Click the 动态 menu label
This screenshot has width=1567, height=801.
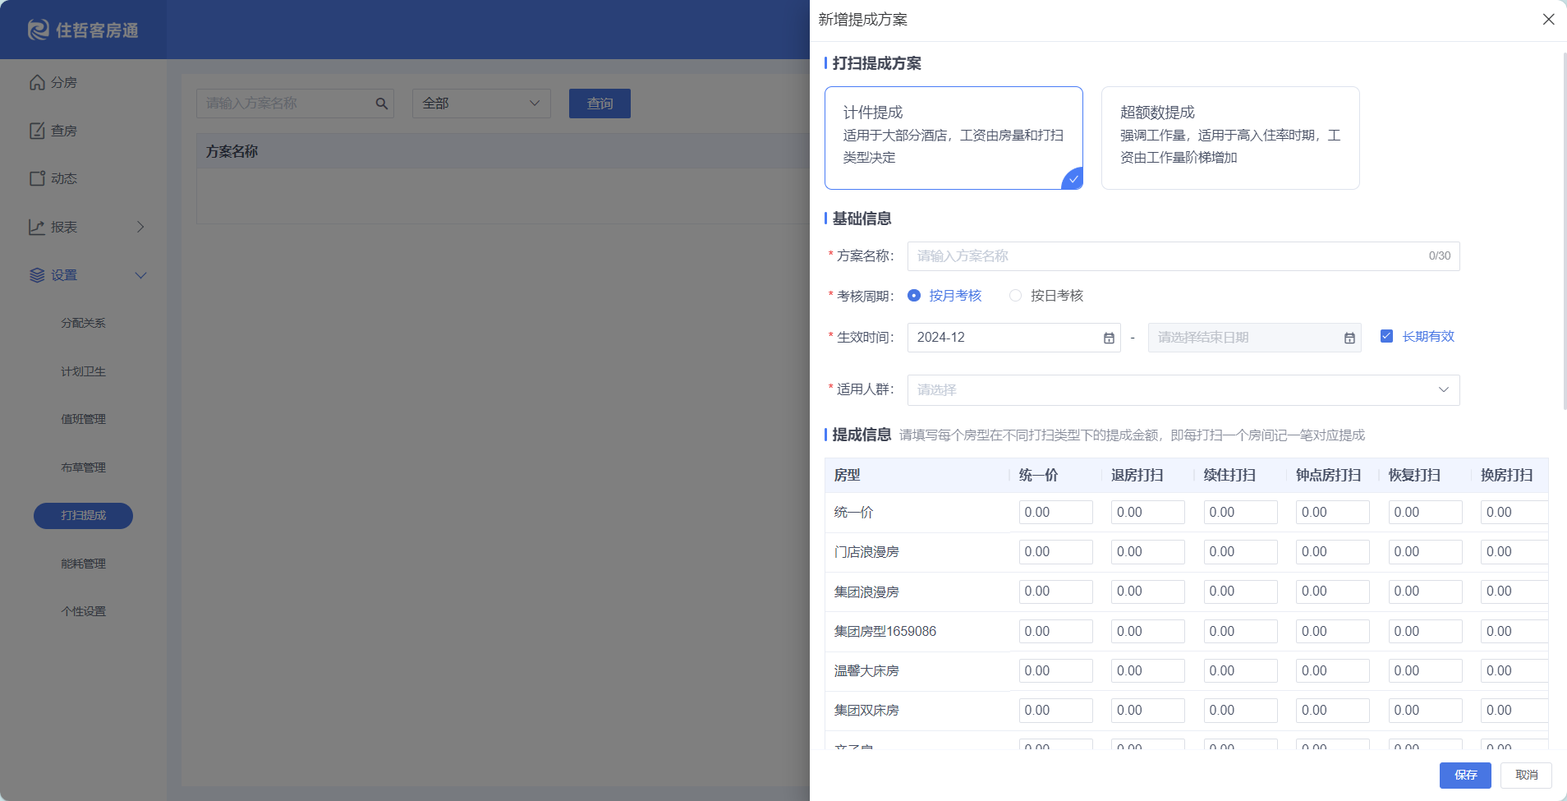pos(64,178)
